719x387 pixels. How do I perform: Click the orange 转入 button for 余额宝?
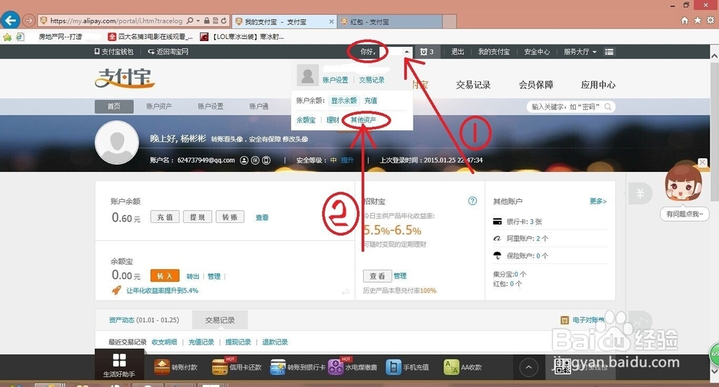pyautogui.click(x=165, y=276)
